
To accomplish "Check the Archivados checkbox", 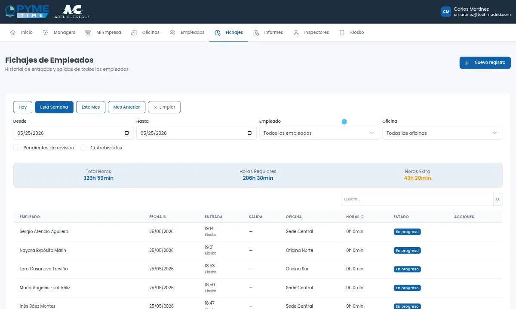I will coord(84,148).
